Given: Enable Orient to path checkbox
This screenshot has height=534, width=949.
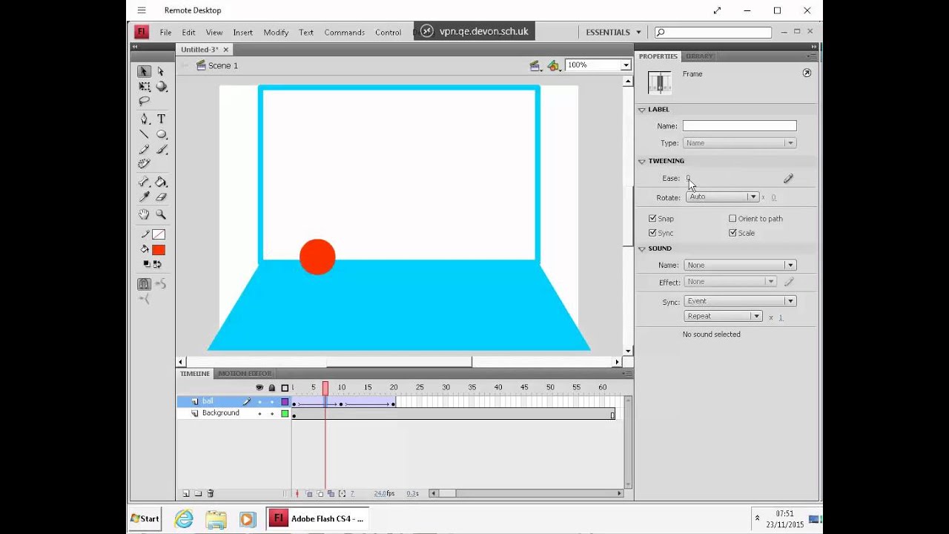Looking at the screenshot, I should pos(733,219).
